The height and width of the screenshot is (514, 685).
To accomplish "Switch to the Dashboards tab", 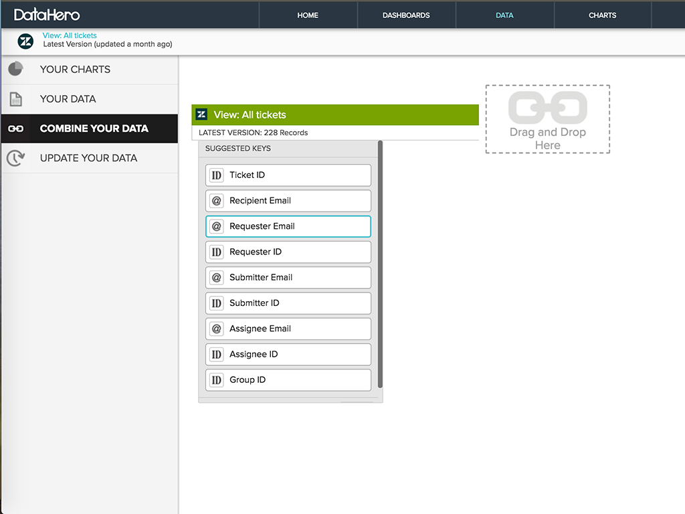I will 406,15.
